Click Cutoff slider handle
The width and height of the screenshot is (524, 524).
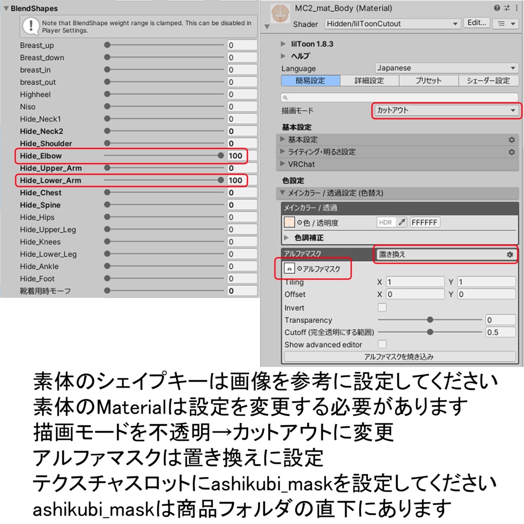430,332
